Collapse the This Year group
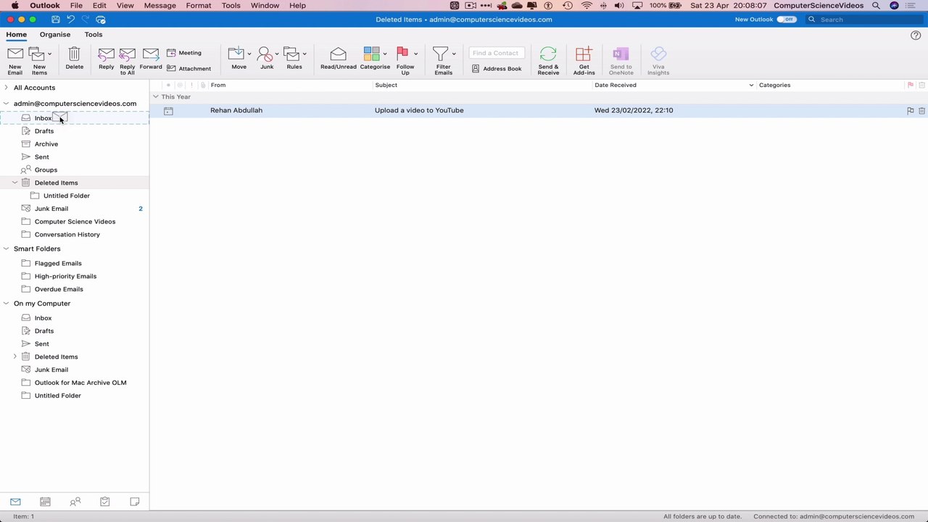Screen dimensions: 928x522 155,97
